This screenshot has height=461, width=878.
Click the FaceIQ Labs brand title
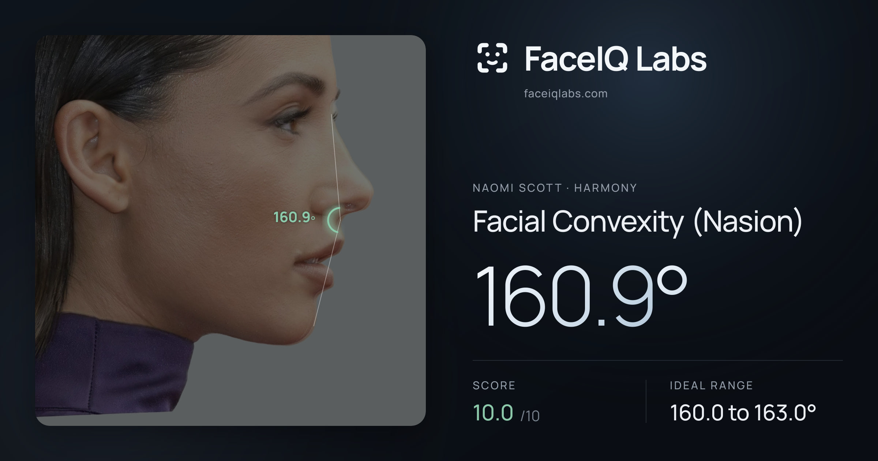click(x=615, y=59)
